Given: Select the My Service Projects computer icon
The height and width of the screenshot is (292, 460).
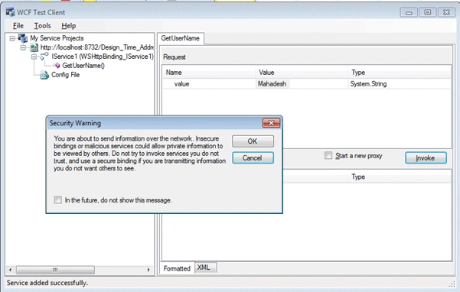Looking at the screenshot, I should 23,38.
